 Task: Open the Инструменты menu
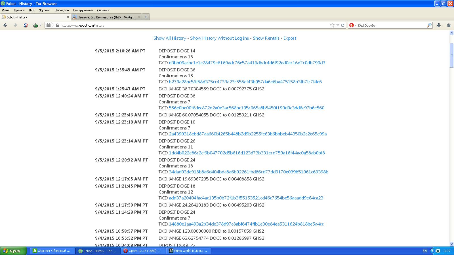pyautogui.click(x=83, y=10)
